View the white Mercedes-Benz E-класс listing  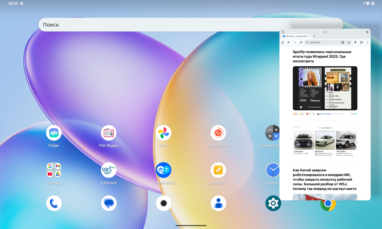[325, 144]
